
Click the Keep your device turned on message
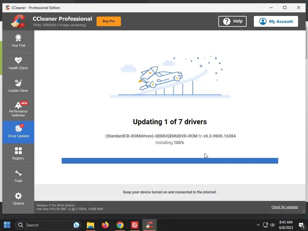pyautogui.click(x=170, y=192)
